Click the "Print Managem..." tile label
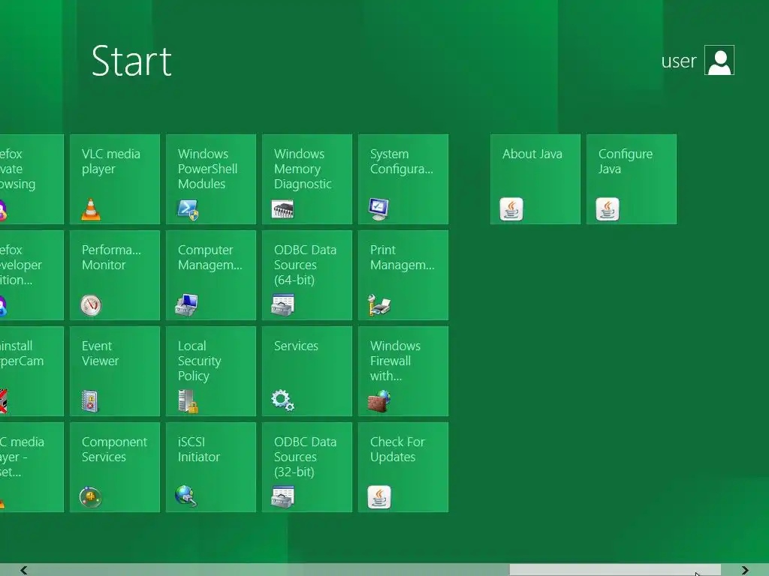The height and width of the screenshot is (576, 769). click(403, 257)
